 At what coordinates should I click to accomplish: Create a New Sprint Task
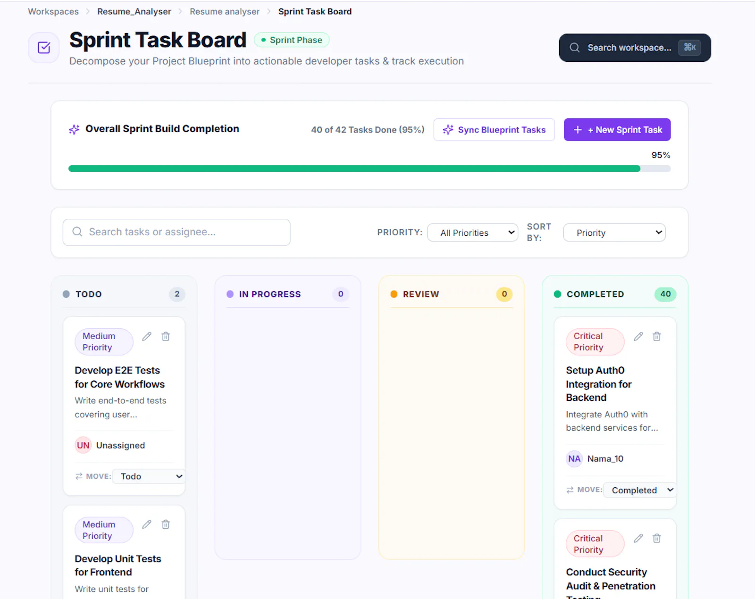617,130
